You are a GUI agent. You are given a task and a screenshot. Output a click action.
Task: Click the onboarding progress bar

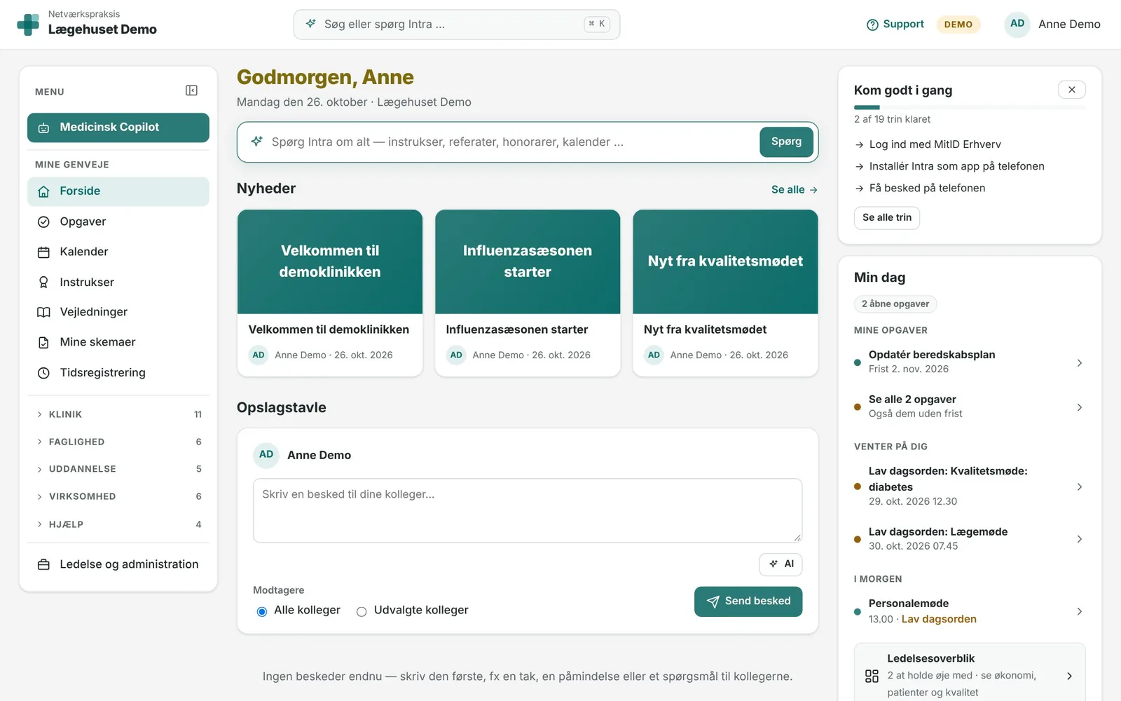[x=970, y=107]
